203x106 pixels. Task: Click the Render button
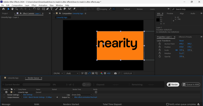(x=173, y=85)
